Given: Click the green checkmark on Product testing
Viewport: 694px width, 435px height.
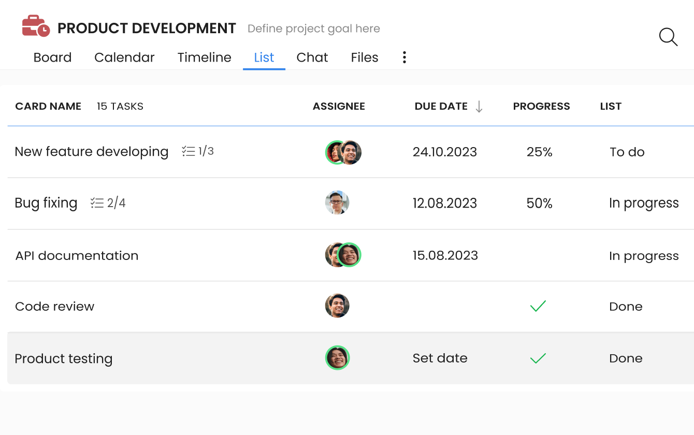Looking at the screenshot, I should pyautogui.click(x=539, y=358).
